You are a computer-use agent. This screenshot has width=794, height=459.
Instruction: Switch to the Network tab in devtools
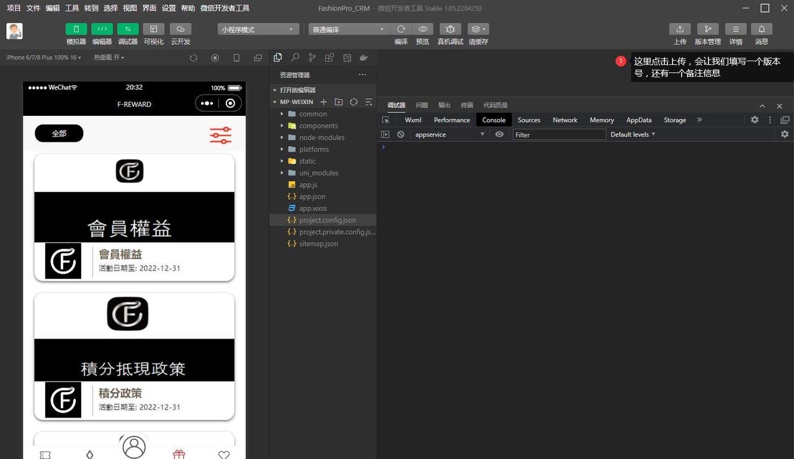point(564,120)
